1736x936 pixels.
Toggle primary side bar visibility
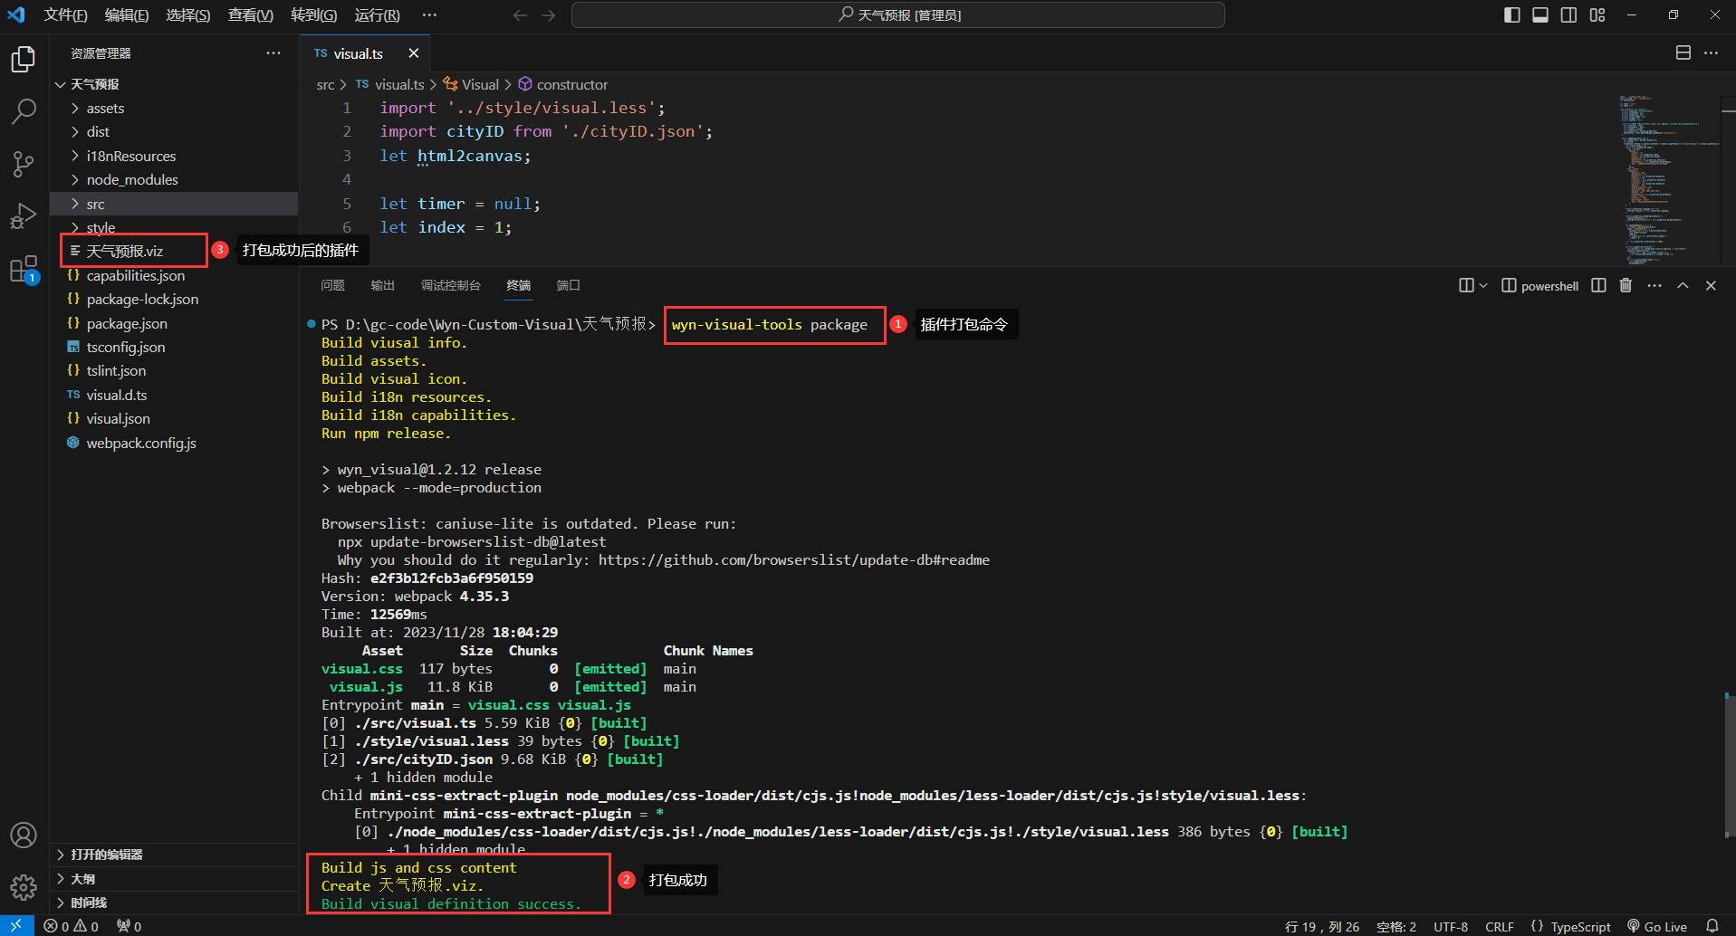(1511, 15)
